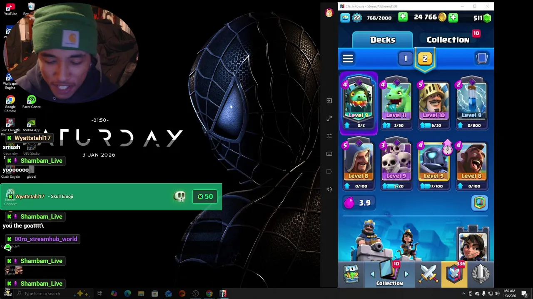Open NVIDIA App desktop shortcut

(31, 125)
